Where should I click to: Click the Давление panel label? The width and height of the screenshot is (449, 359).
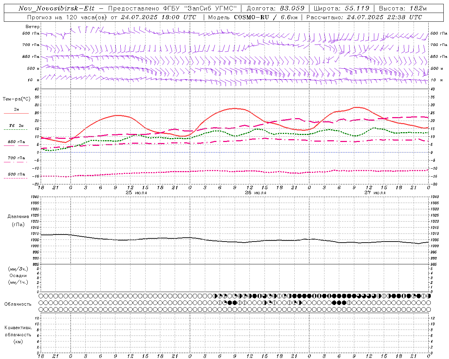pyautogui.click(x=18, y=217)
